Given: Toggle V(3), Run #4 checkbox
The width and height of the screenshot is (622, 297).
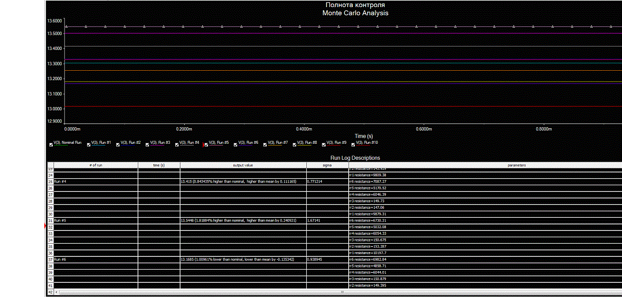Looking at the screenshot, I should click(177, 145).
